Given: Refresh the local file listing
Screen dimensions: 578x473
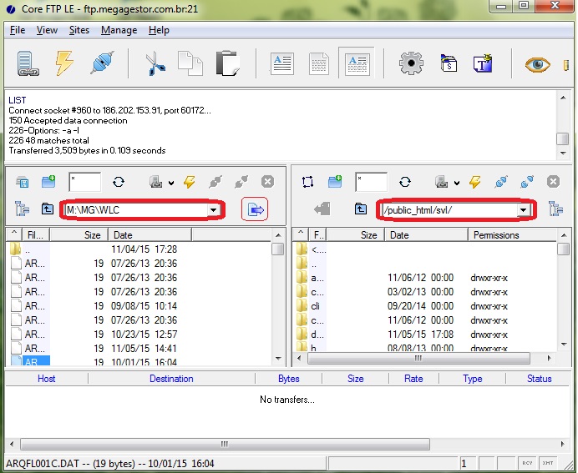Looking at the screenshot, I should 119,182.
